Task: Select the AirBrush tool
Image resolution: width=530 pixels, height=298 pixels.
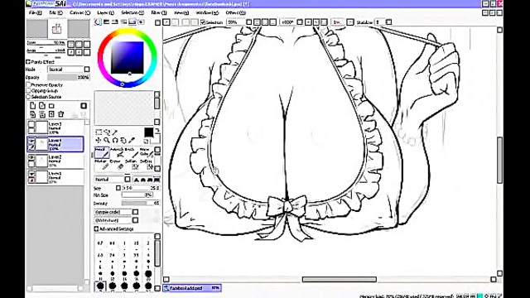Action: click(117, 152)
